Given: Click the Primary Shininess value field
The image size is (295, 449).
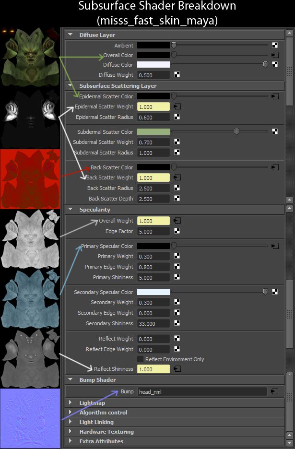Looking at the screenshot, I should point(153,277).
